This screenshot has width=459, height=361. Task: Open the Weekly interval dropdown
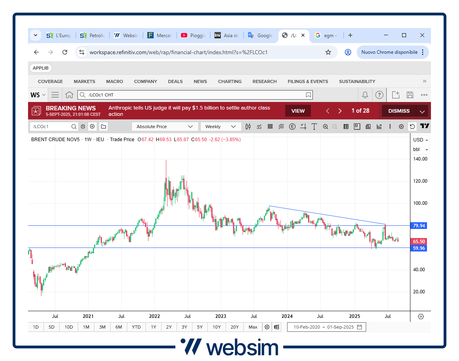220,127
